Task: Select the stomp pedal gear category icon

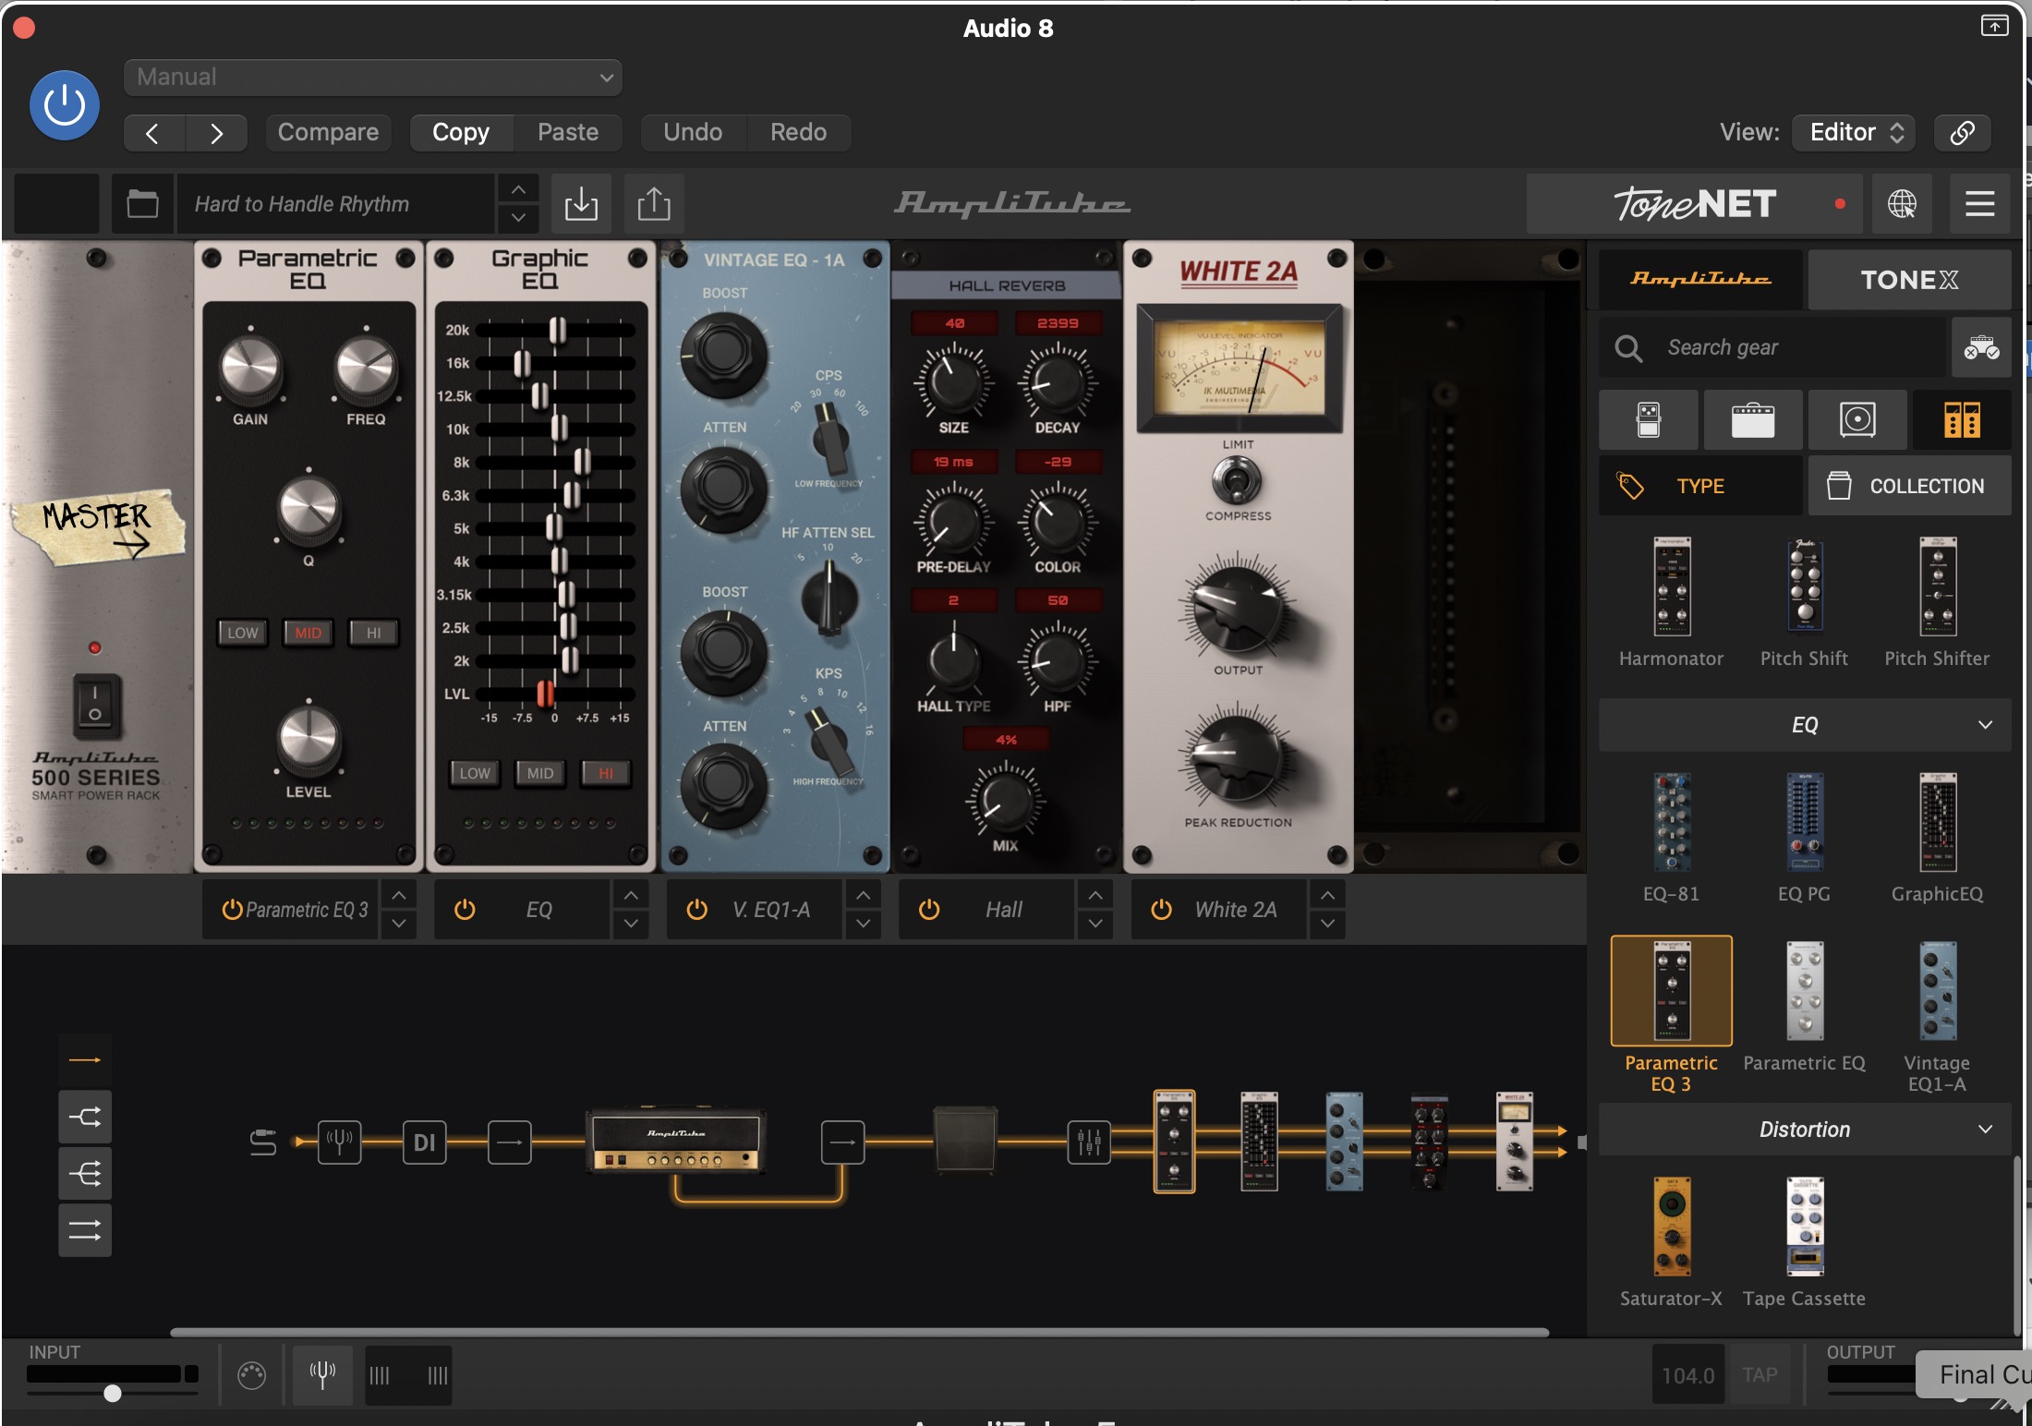Action: pyautogui.click(x=1649, y=420)
